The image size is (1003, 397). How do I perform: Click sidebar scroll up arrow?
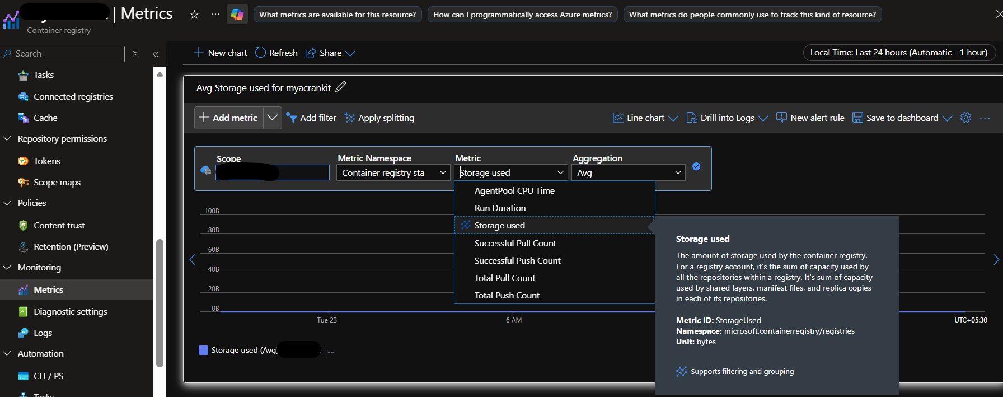point(160,73)
